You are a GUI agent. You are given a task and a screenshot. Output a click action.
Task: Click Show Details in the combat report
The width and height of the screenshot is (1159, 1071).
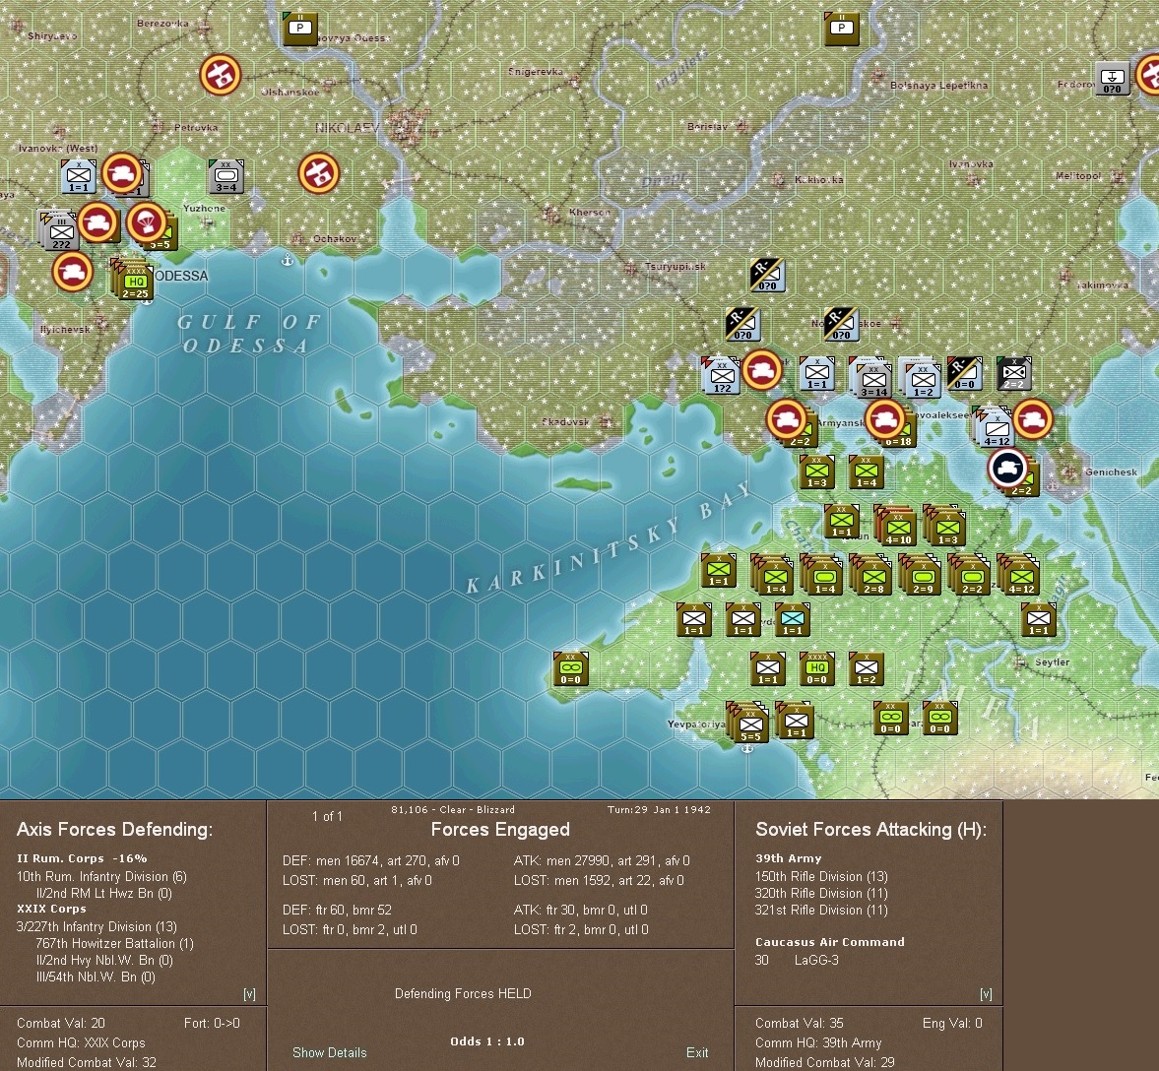point(330,1052)
